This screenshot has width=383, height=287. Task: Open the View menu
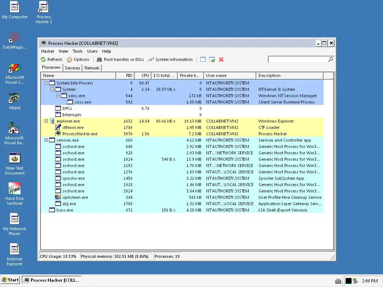[x=63, y=51]
